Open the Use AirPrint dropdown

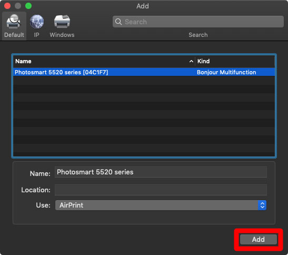click(x=161, y=205)
